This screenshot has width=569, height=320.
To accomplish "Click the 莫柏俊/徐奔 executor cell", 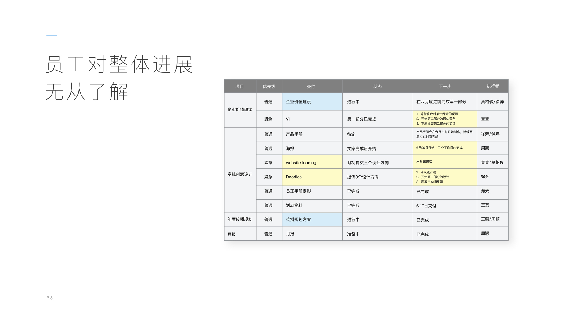I will [492, 102].
